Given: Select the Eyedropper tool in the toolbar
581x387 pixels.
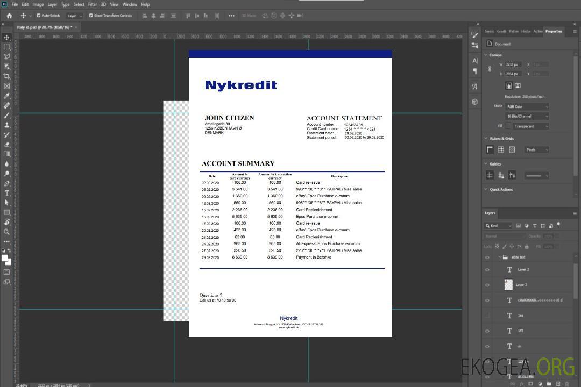Looking at the screenshot, I should (x=6, y=96).
